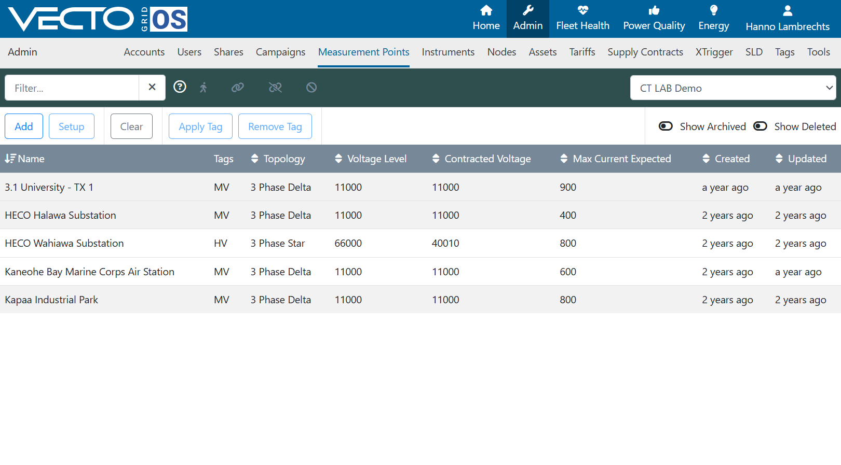Open Admin via the wrench icon

[528, 10]
